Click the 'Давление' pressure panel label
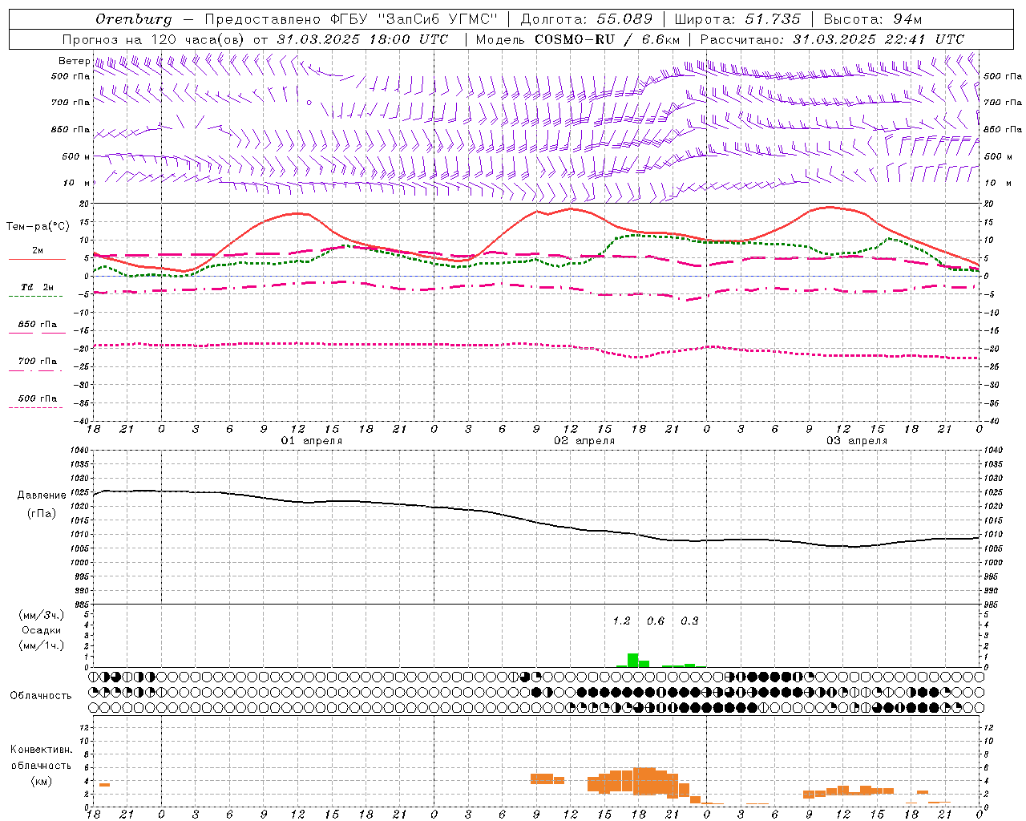 coord(42,495)
